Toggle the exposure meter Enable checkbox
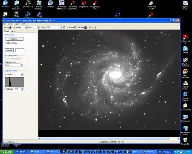 [x=6, y=89]
